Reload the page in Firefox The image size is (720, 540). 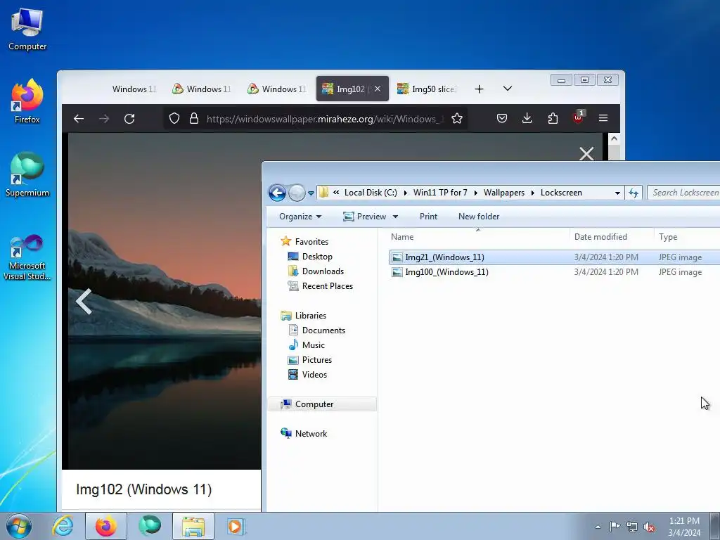coord(129,118)
